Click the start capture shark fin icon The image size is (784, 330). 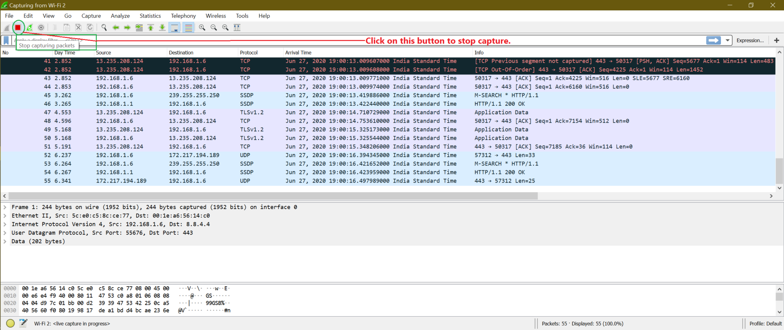(x=7, y=27)
